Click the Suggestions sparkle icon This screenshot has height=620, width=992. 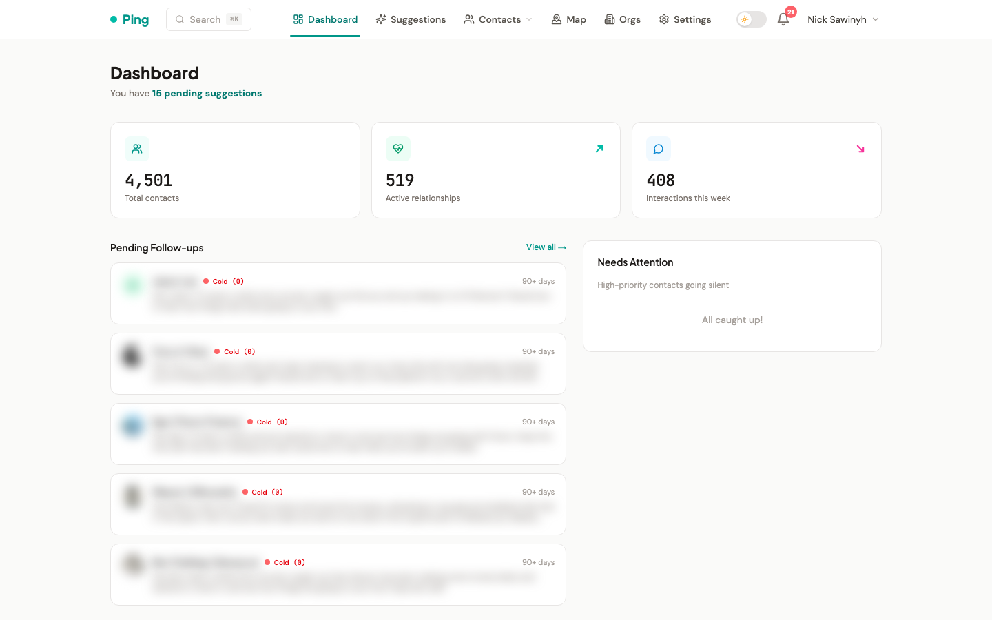(x=381, y=19)
